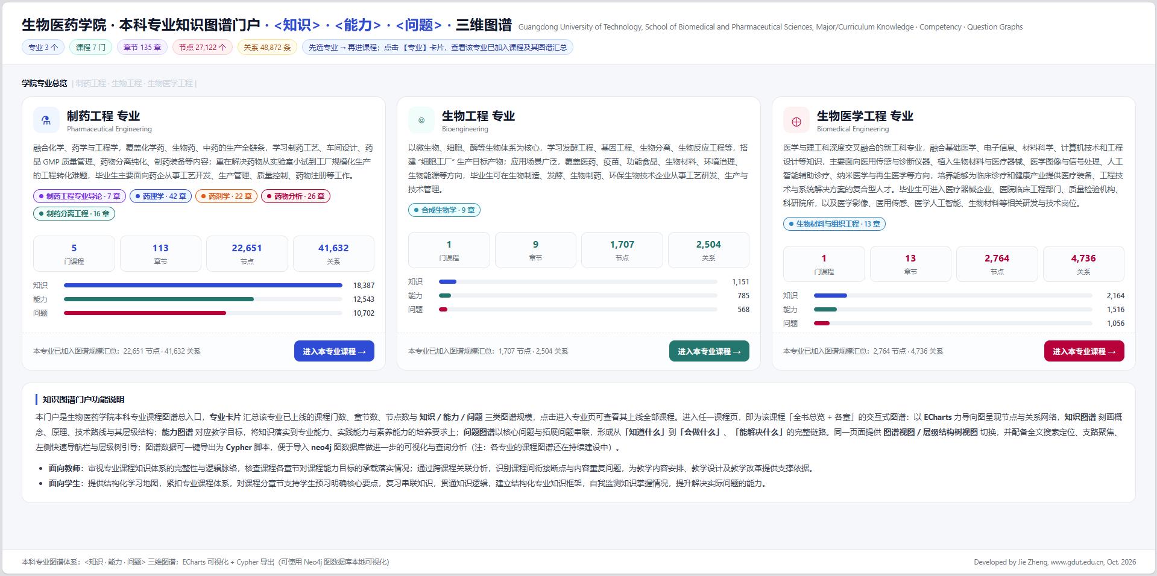Click the 面向教师 bullet text
The width and height of the screenshot is (1157, 576).
pos(431,468)
